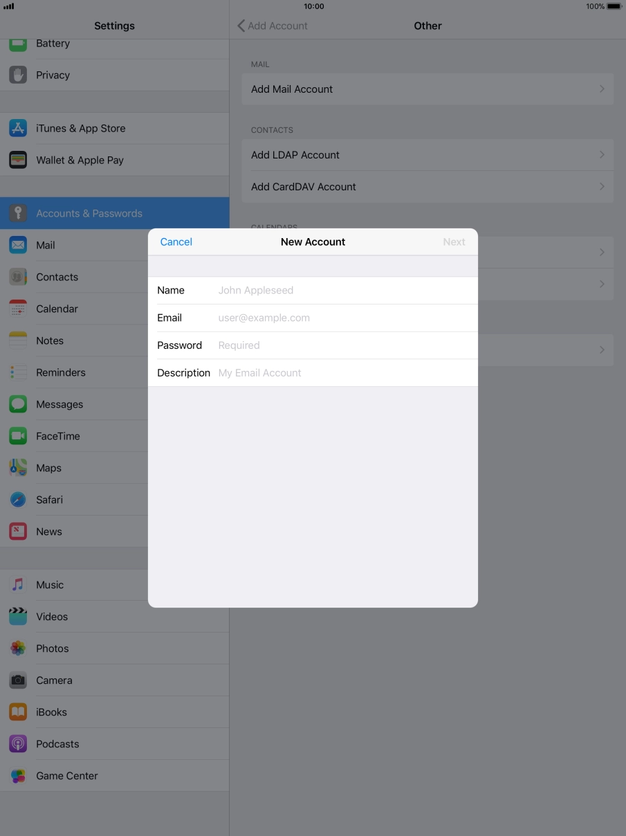This screenshot has width=626, height=836.
Task: Open the iBooks icon
Action: [18, 712]
